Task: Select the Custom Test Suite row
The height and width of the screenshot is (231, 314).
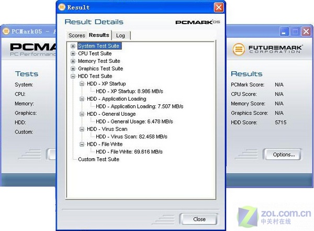Action: (x=99, y=159)
